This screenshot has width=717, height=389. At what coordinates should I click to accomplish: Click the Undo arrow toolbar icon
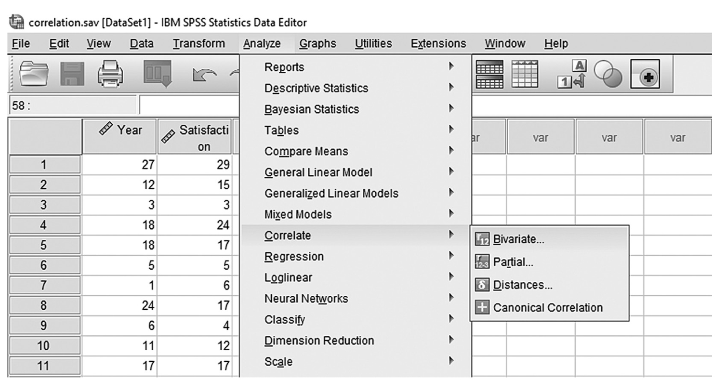click(204, 74)
